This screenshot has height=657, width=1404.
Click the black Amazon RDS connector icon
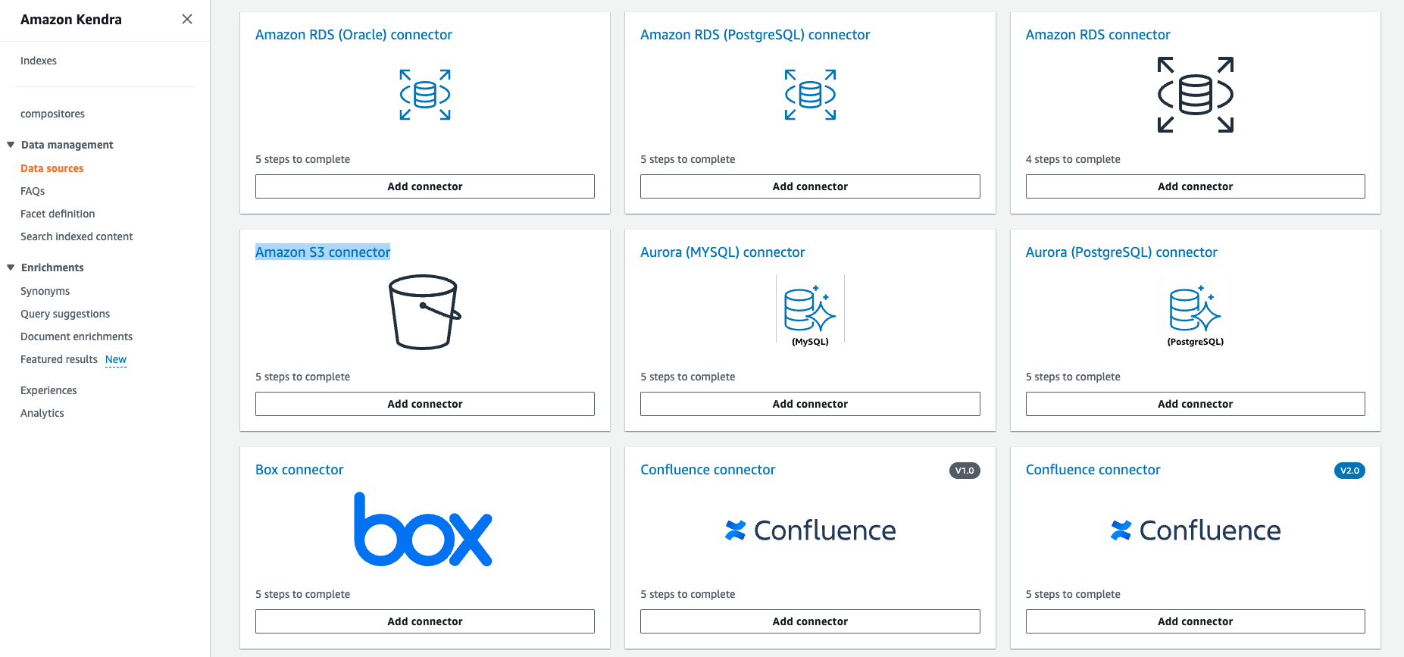[x=1195, y=95]
